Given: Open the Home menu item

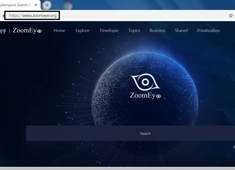Looking at the screenshot, I should pyautogui.click(x=59, y=31).
